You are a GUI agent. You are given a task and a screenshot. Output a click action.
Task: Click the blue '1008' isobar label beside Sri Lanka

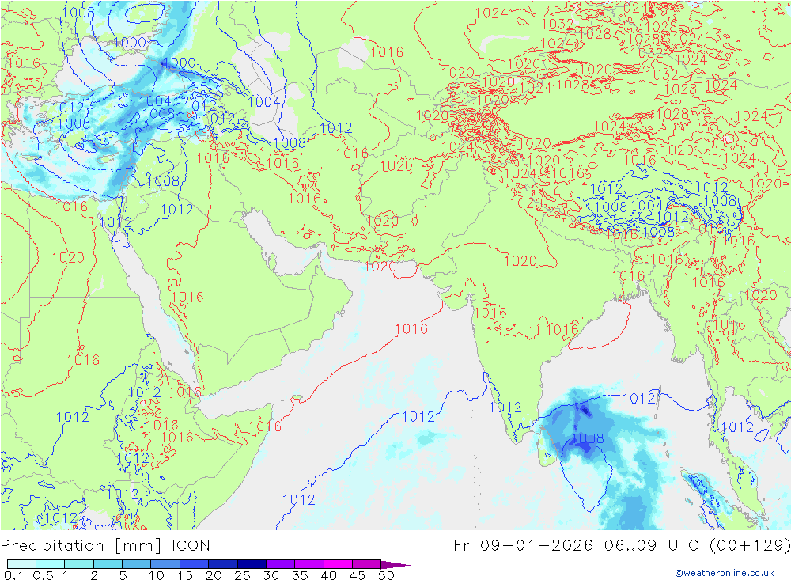588,438
